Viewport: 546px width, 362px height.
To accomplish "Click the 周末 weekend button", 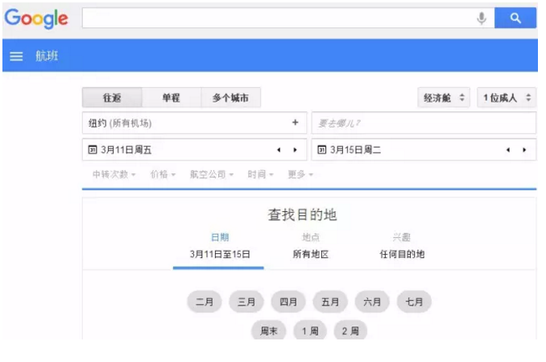I will point(268,331).
